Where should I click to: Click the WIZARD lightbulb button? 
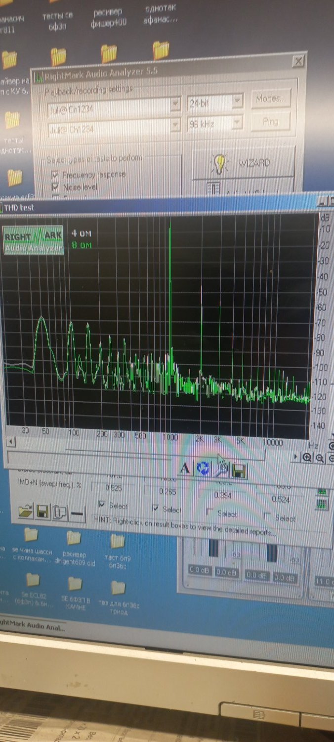coord(243,163)
